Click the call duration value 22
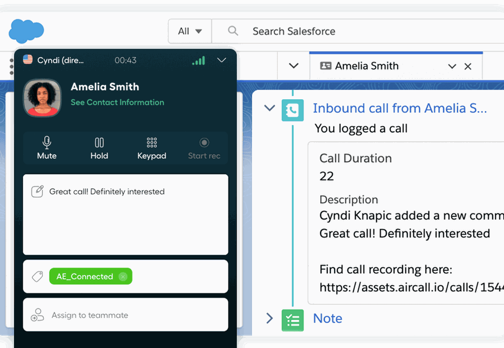 [x=326, y=176]
